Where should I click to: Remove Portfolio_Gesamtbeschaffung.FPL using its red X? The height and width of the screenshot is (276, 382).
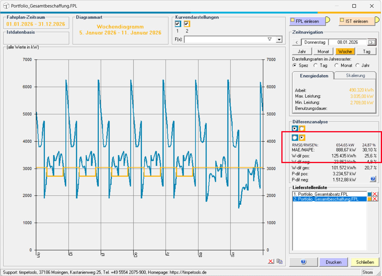tap(375, 199)
